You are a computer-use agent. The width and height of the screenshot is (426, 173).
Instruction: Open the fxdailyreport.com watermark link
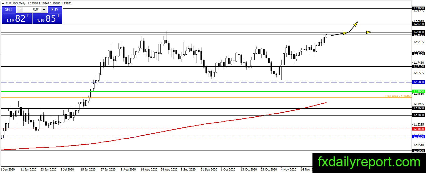click(x=369, y=162)
